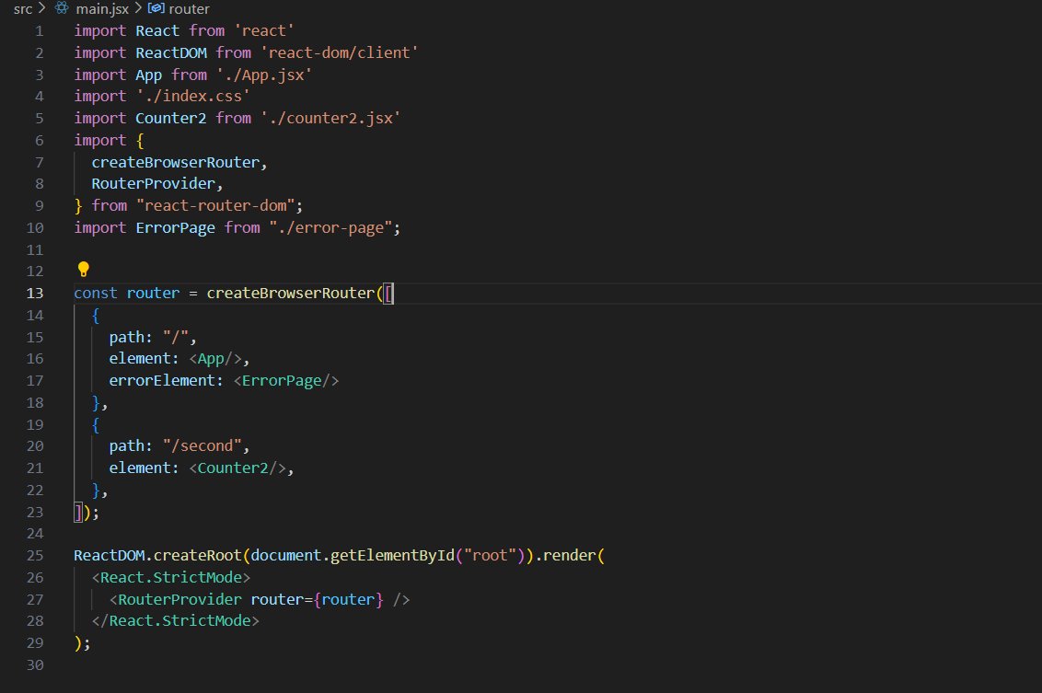Click path "/" value on line 15
Image resolution: width=1042 pixels, height=693 pixels.
click(x=176, y=337)
